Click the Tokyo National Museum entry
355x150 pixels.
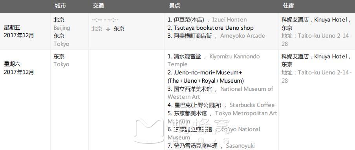click(x=214, y=134)
